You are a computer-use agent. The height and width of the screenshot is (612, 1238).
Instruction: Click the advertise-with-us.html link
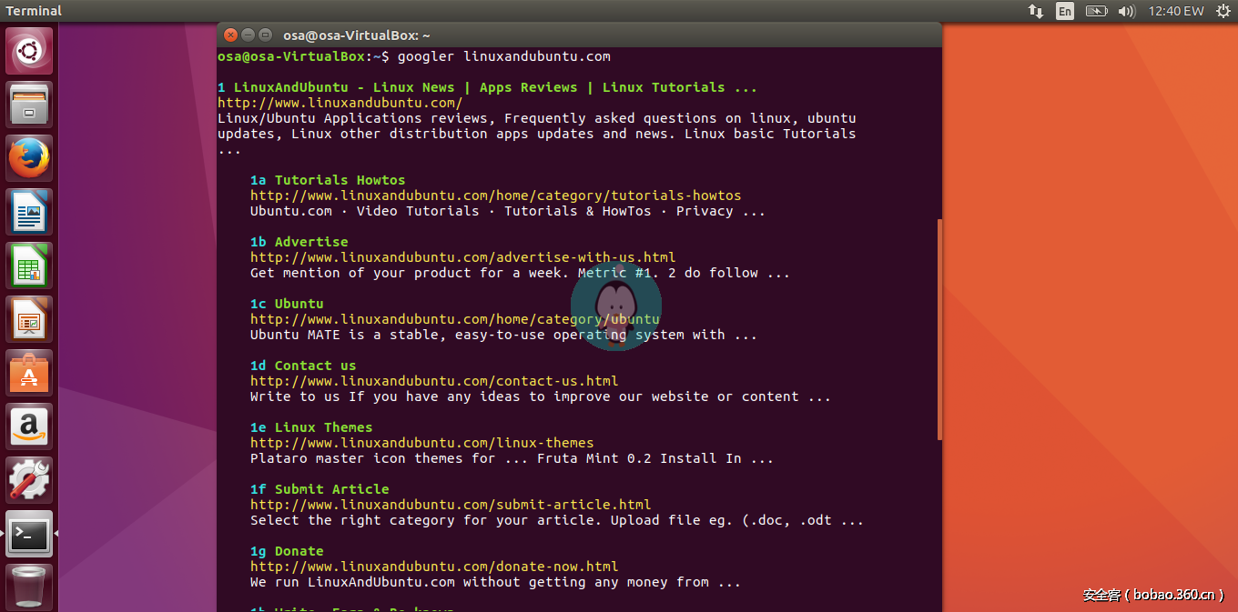click(x=462, y=257)
